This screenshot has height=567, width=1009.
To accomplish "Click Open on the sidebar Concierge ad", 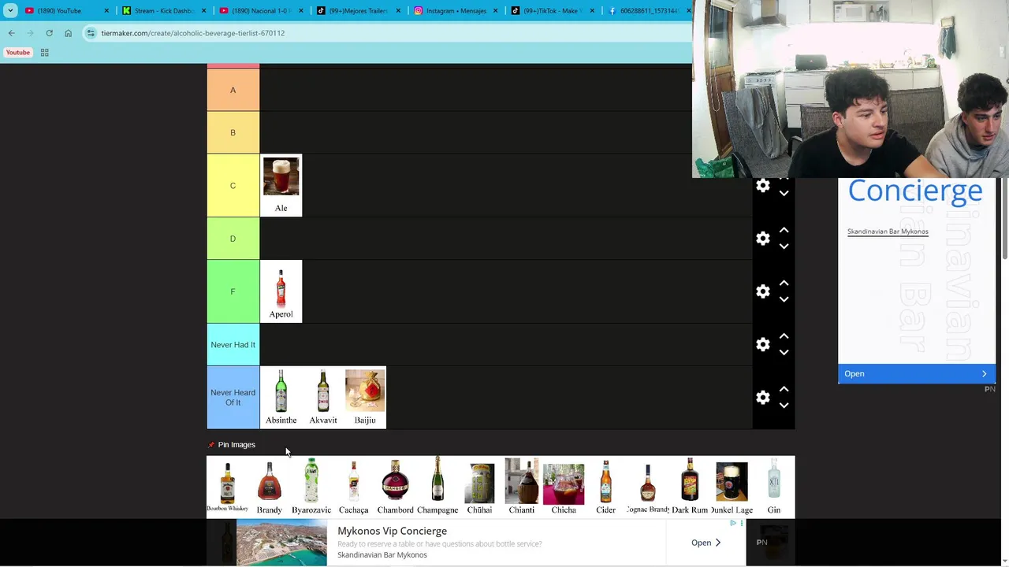I will 916,374.
